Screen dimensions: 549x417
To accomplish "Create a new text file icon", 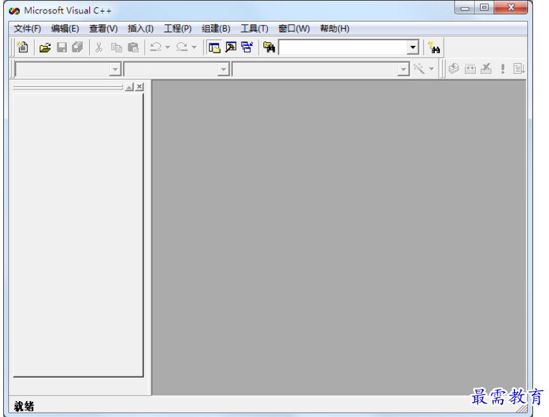I will pos(23,47).
